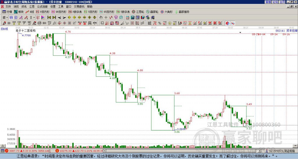This screenshot has width=298, height=159.
Task: Select the red fan lines tool
Action: (107, 23)
